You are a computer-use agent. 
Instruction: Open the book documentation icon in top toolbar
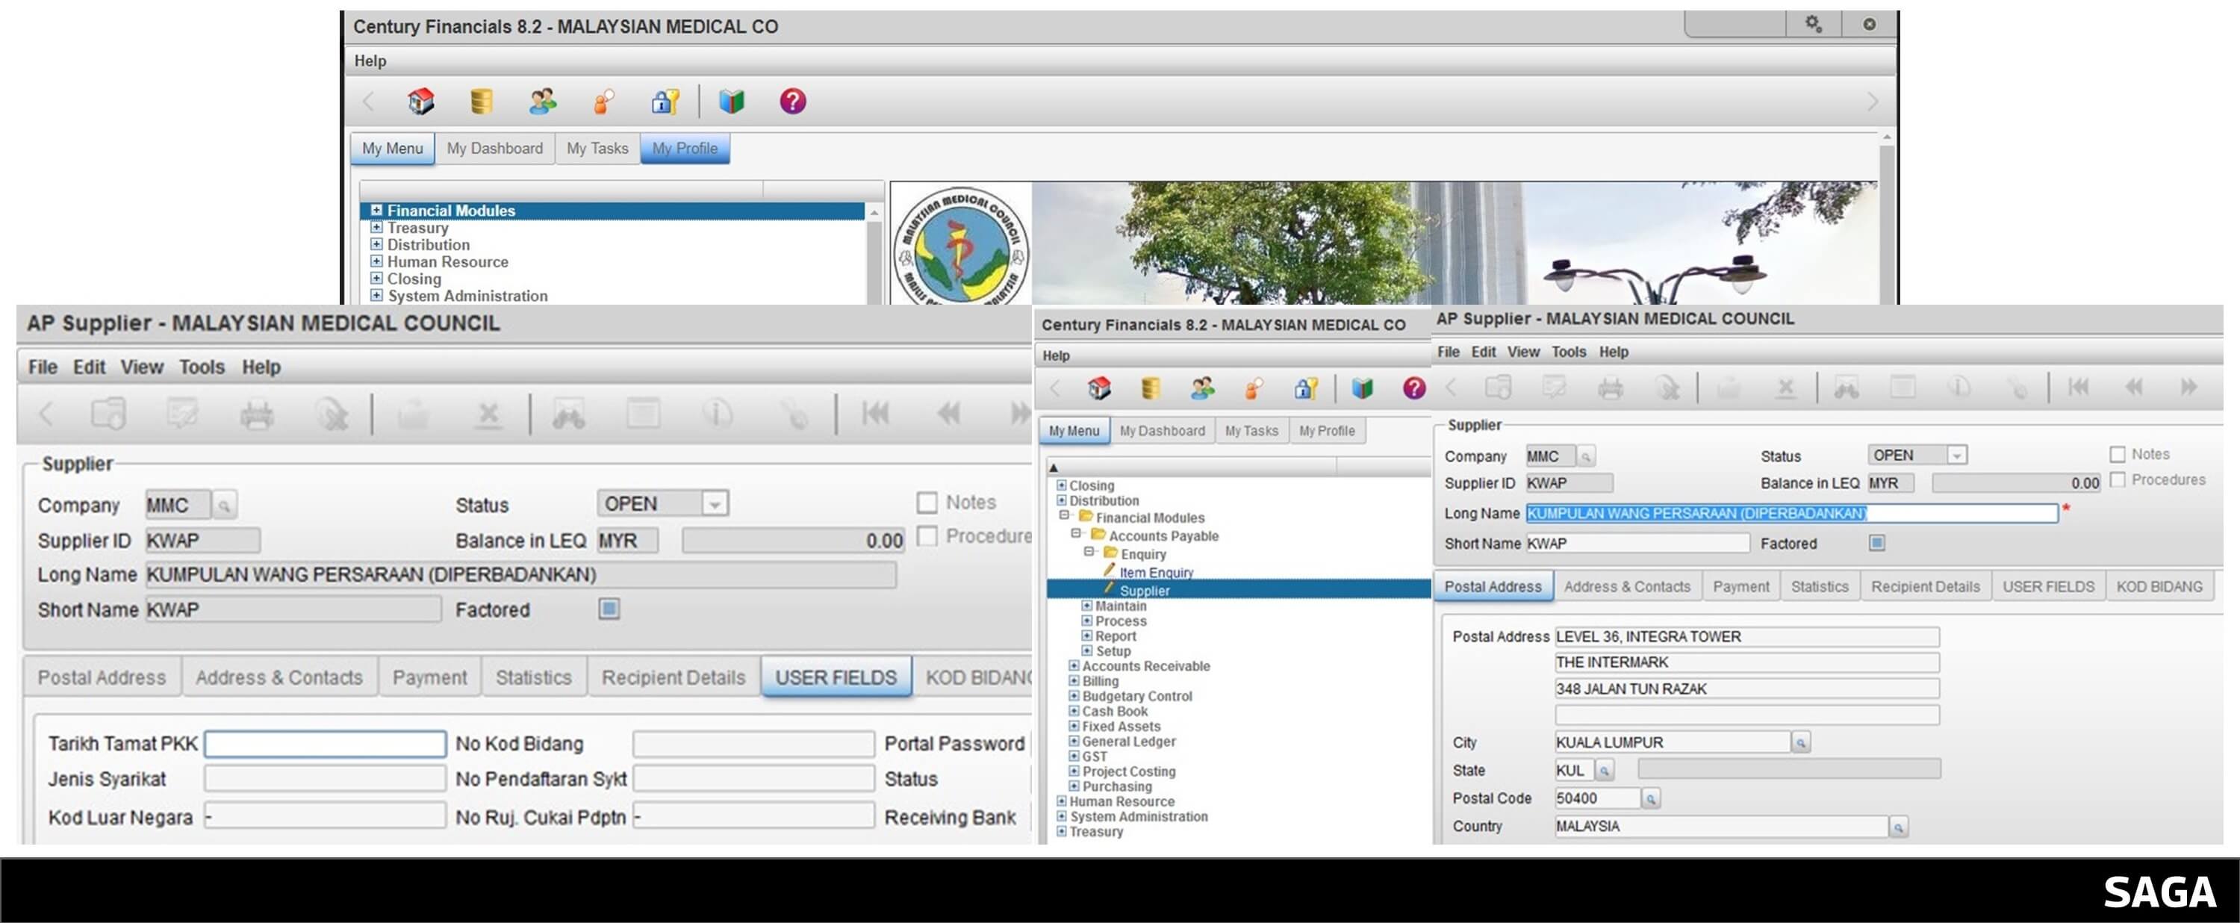tap(731, 102)
